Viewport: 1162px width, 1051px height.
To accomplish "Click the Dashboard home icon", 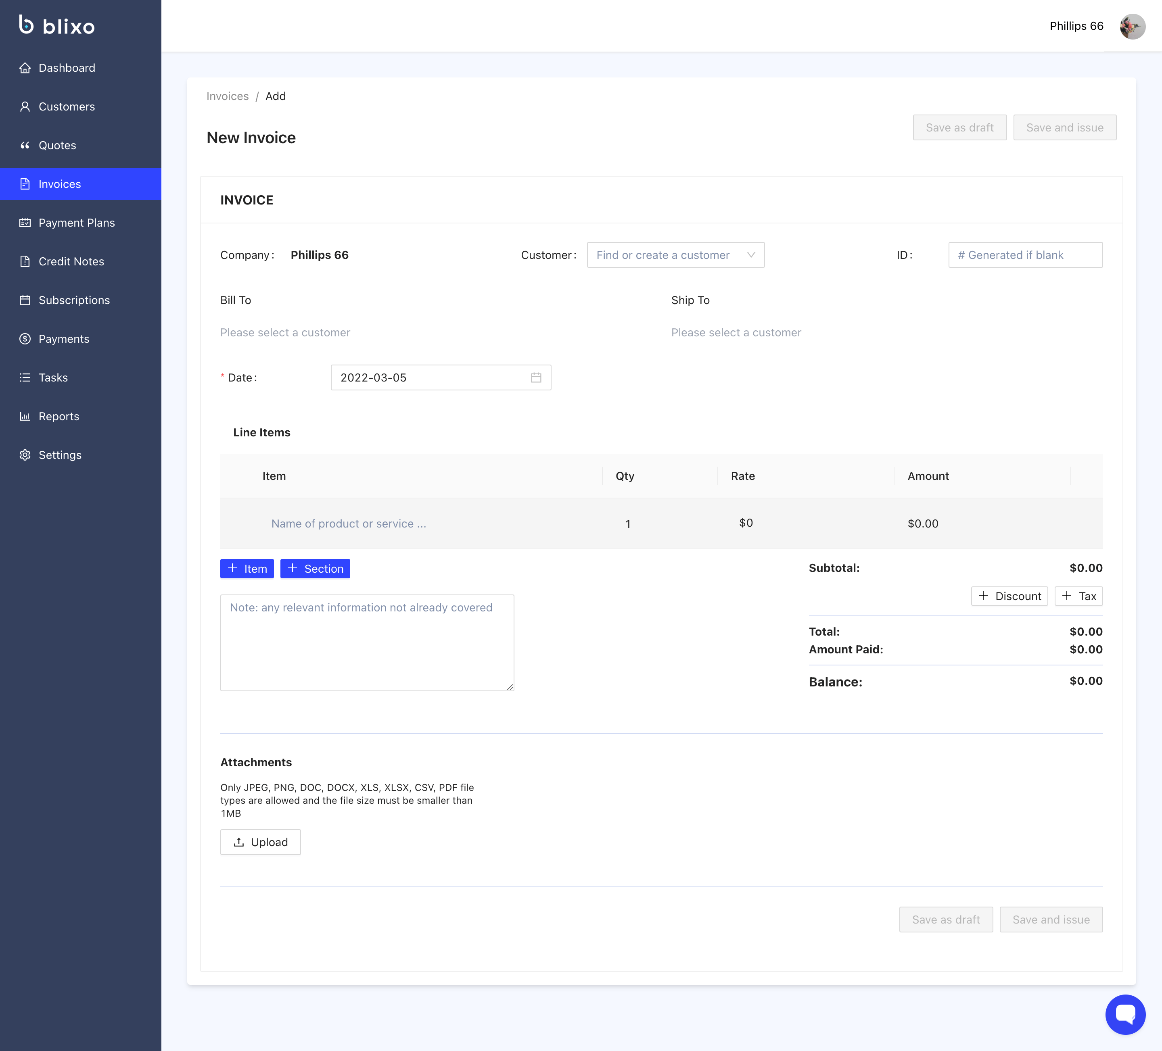I will (25, 68).
